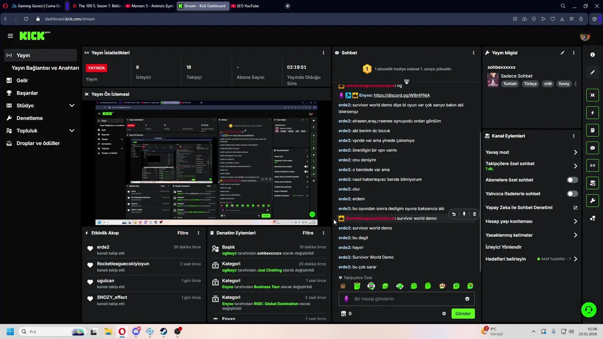This screenshot has width=603, height=339.
Task: Click the chat bubble icon in right sidebar
Action: (x=593, y=148)
